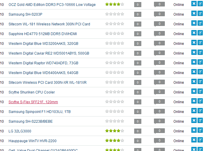Click star rating for Hauppauge WinTV HVR-2200
Image resolution: width=204 pixels, height=151 pixels.
(x=115, y=141)
